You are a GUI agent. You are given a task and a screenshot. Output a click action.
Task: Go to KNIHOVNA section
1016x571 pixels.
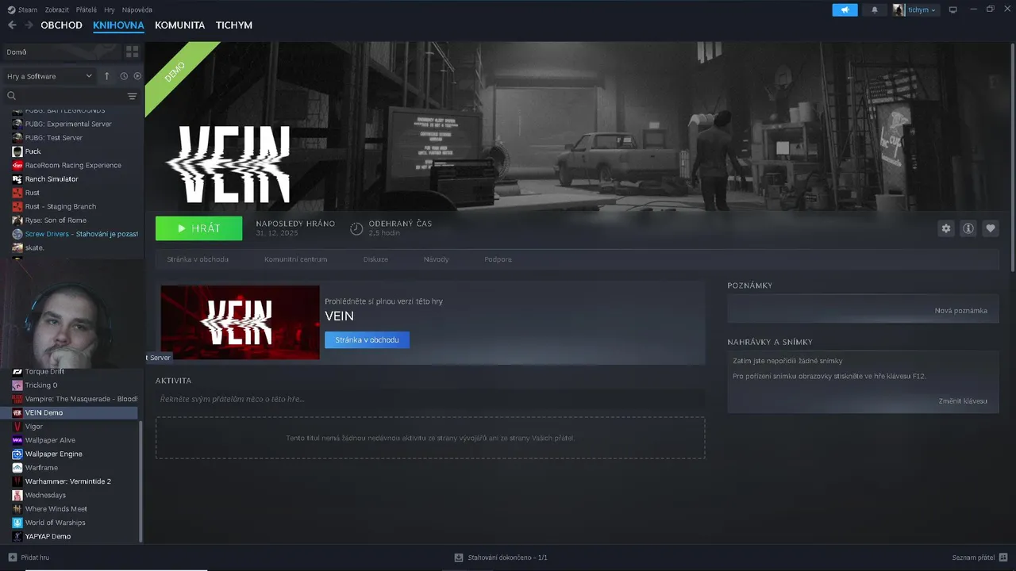(118, 25)
